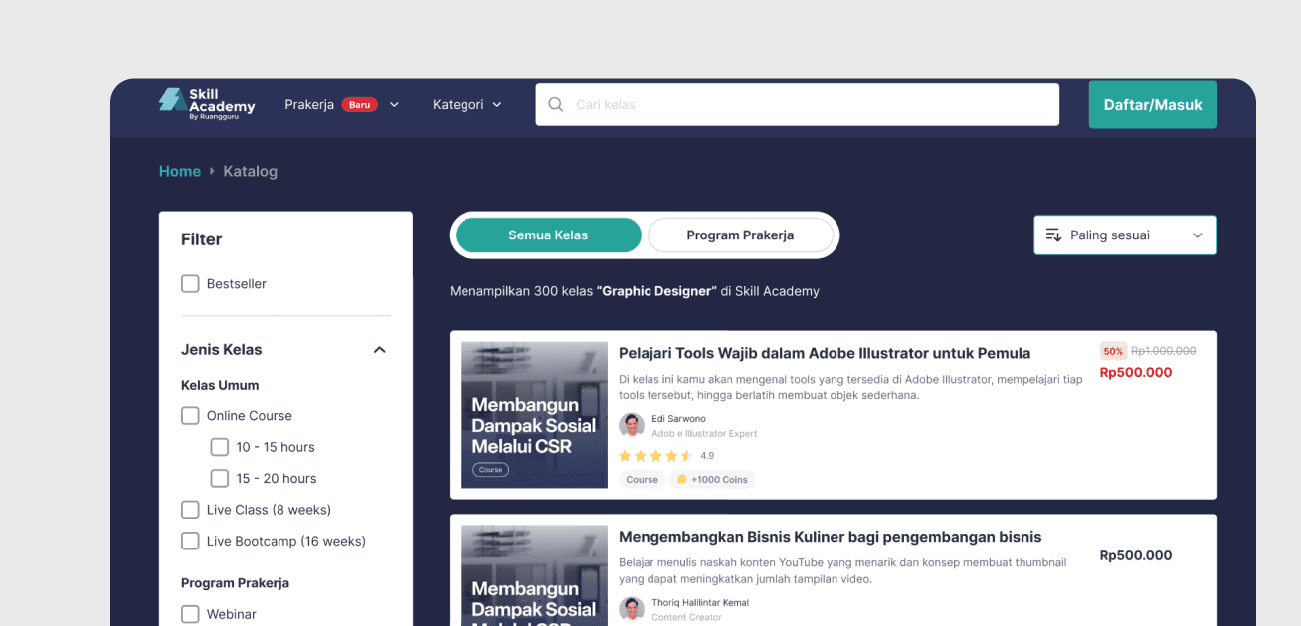
Task: Check the Online Course filter
Action: click(190, 416)
